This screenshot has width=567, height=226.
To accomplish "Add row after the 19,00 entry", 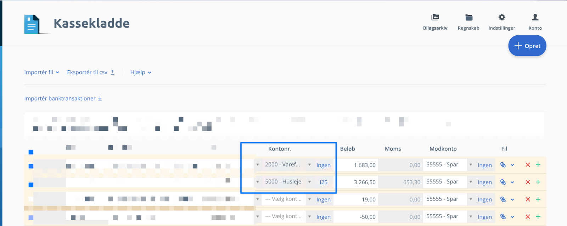I will click(x=538, y=199).
